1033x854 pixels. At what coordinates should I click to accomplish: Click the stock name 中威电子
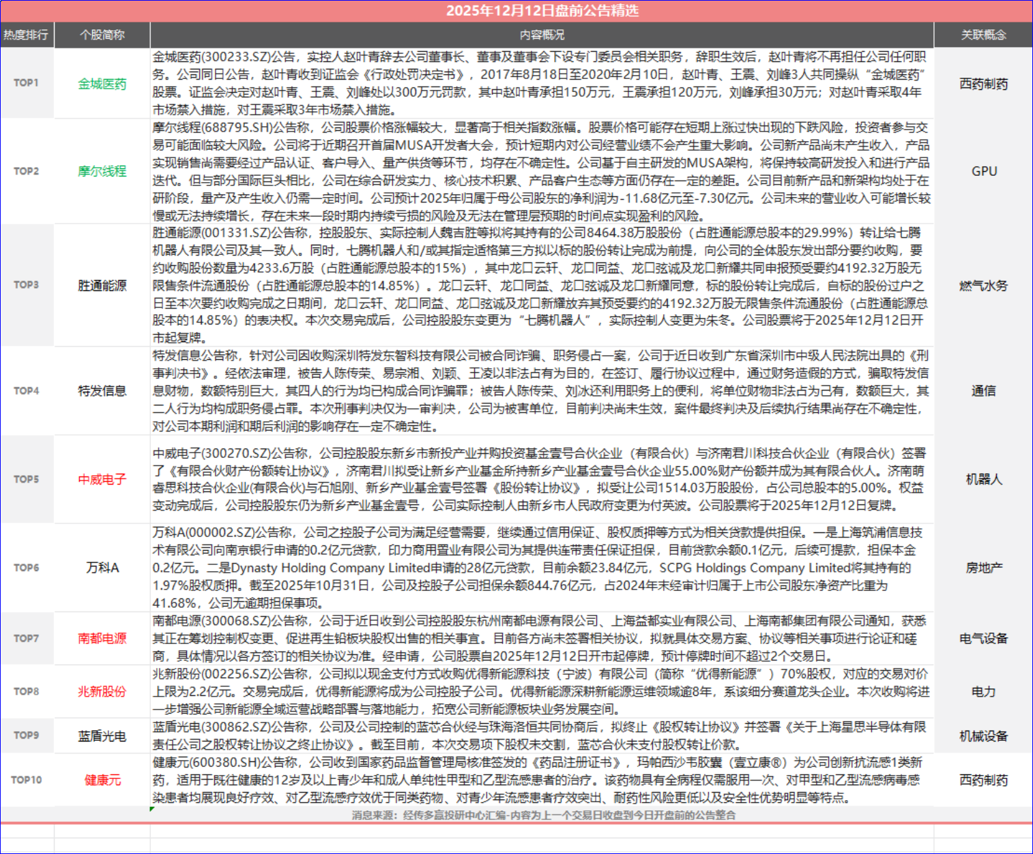point(102,479)
